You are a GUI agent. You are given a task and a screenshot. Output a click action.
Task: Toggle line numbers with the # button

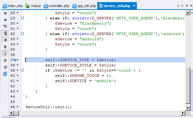pos(6,40)
